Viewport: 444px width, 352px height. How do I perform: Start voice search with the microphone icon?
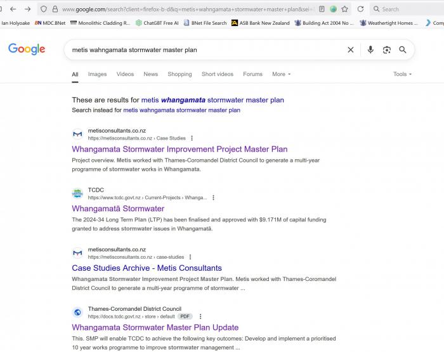click(370, 49)
